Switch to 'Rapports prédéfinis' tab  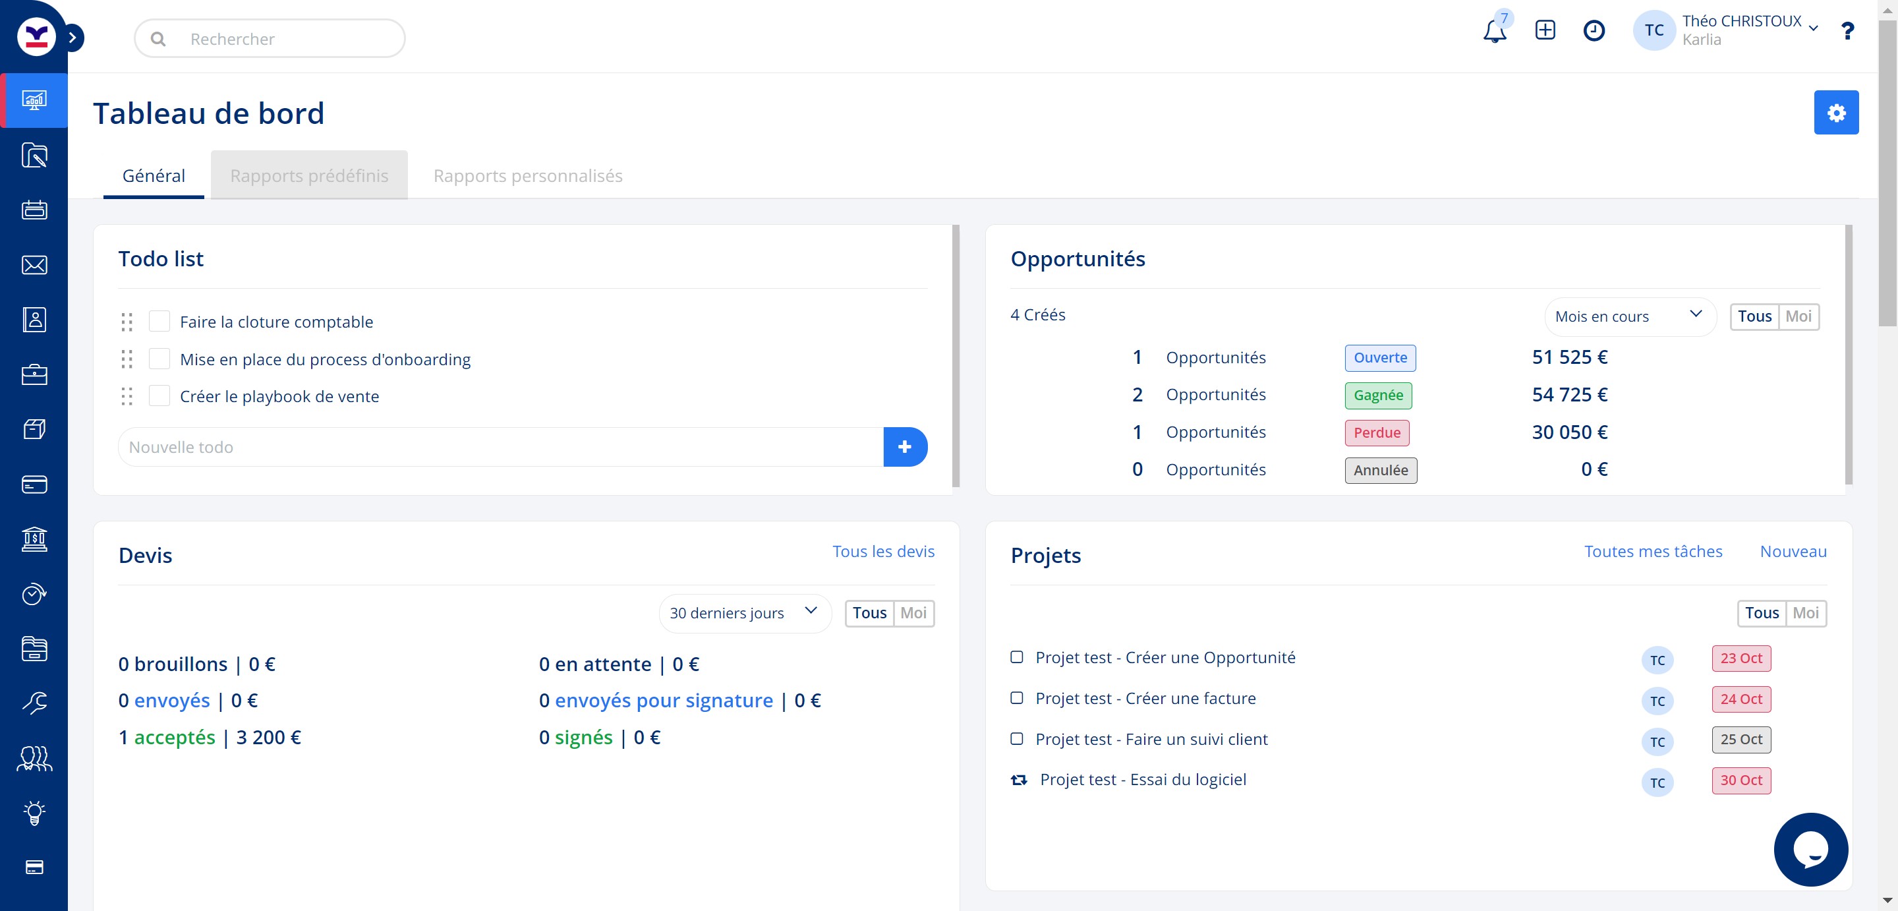click(x=308, y=175)
